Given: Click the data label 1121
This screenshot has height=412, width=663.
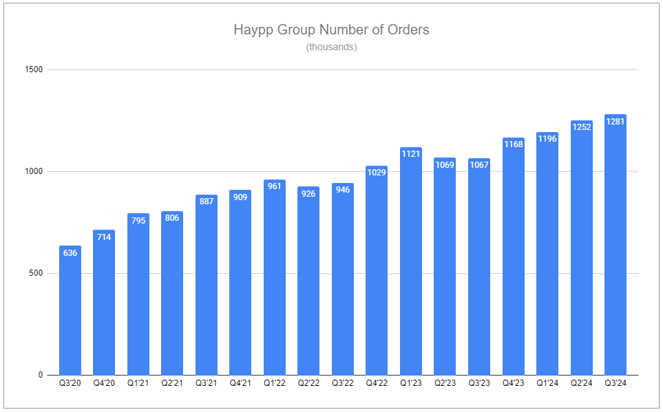Looking at the screenshot, I should (x=411, y=154).
